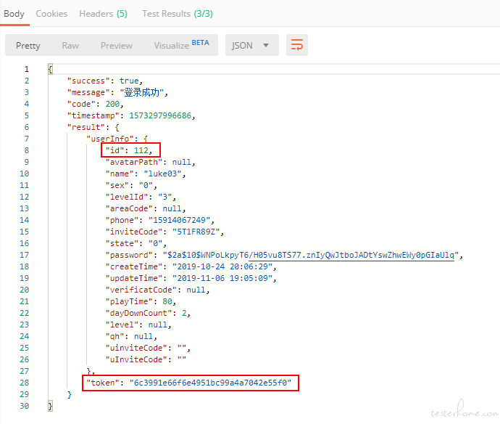Switch to the Body tab
This screenshot has width=500, height=424.
pyautogui.click(x=14, y=14)
